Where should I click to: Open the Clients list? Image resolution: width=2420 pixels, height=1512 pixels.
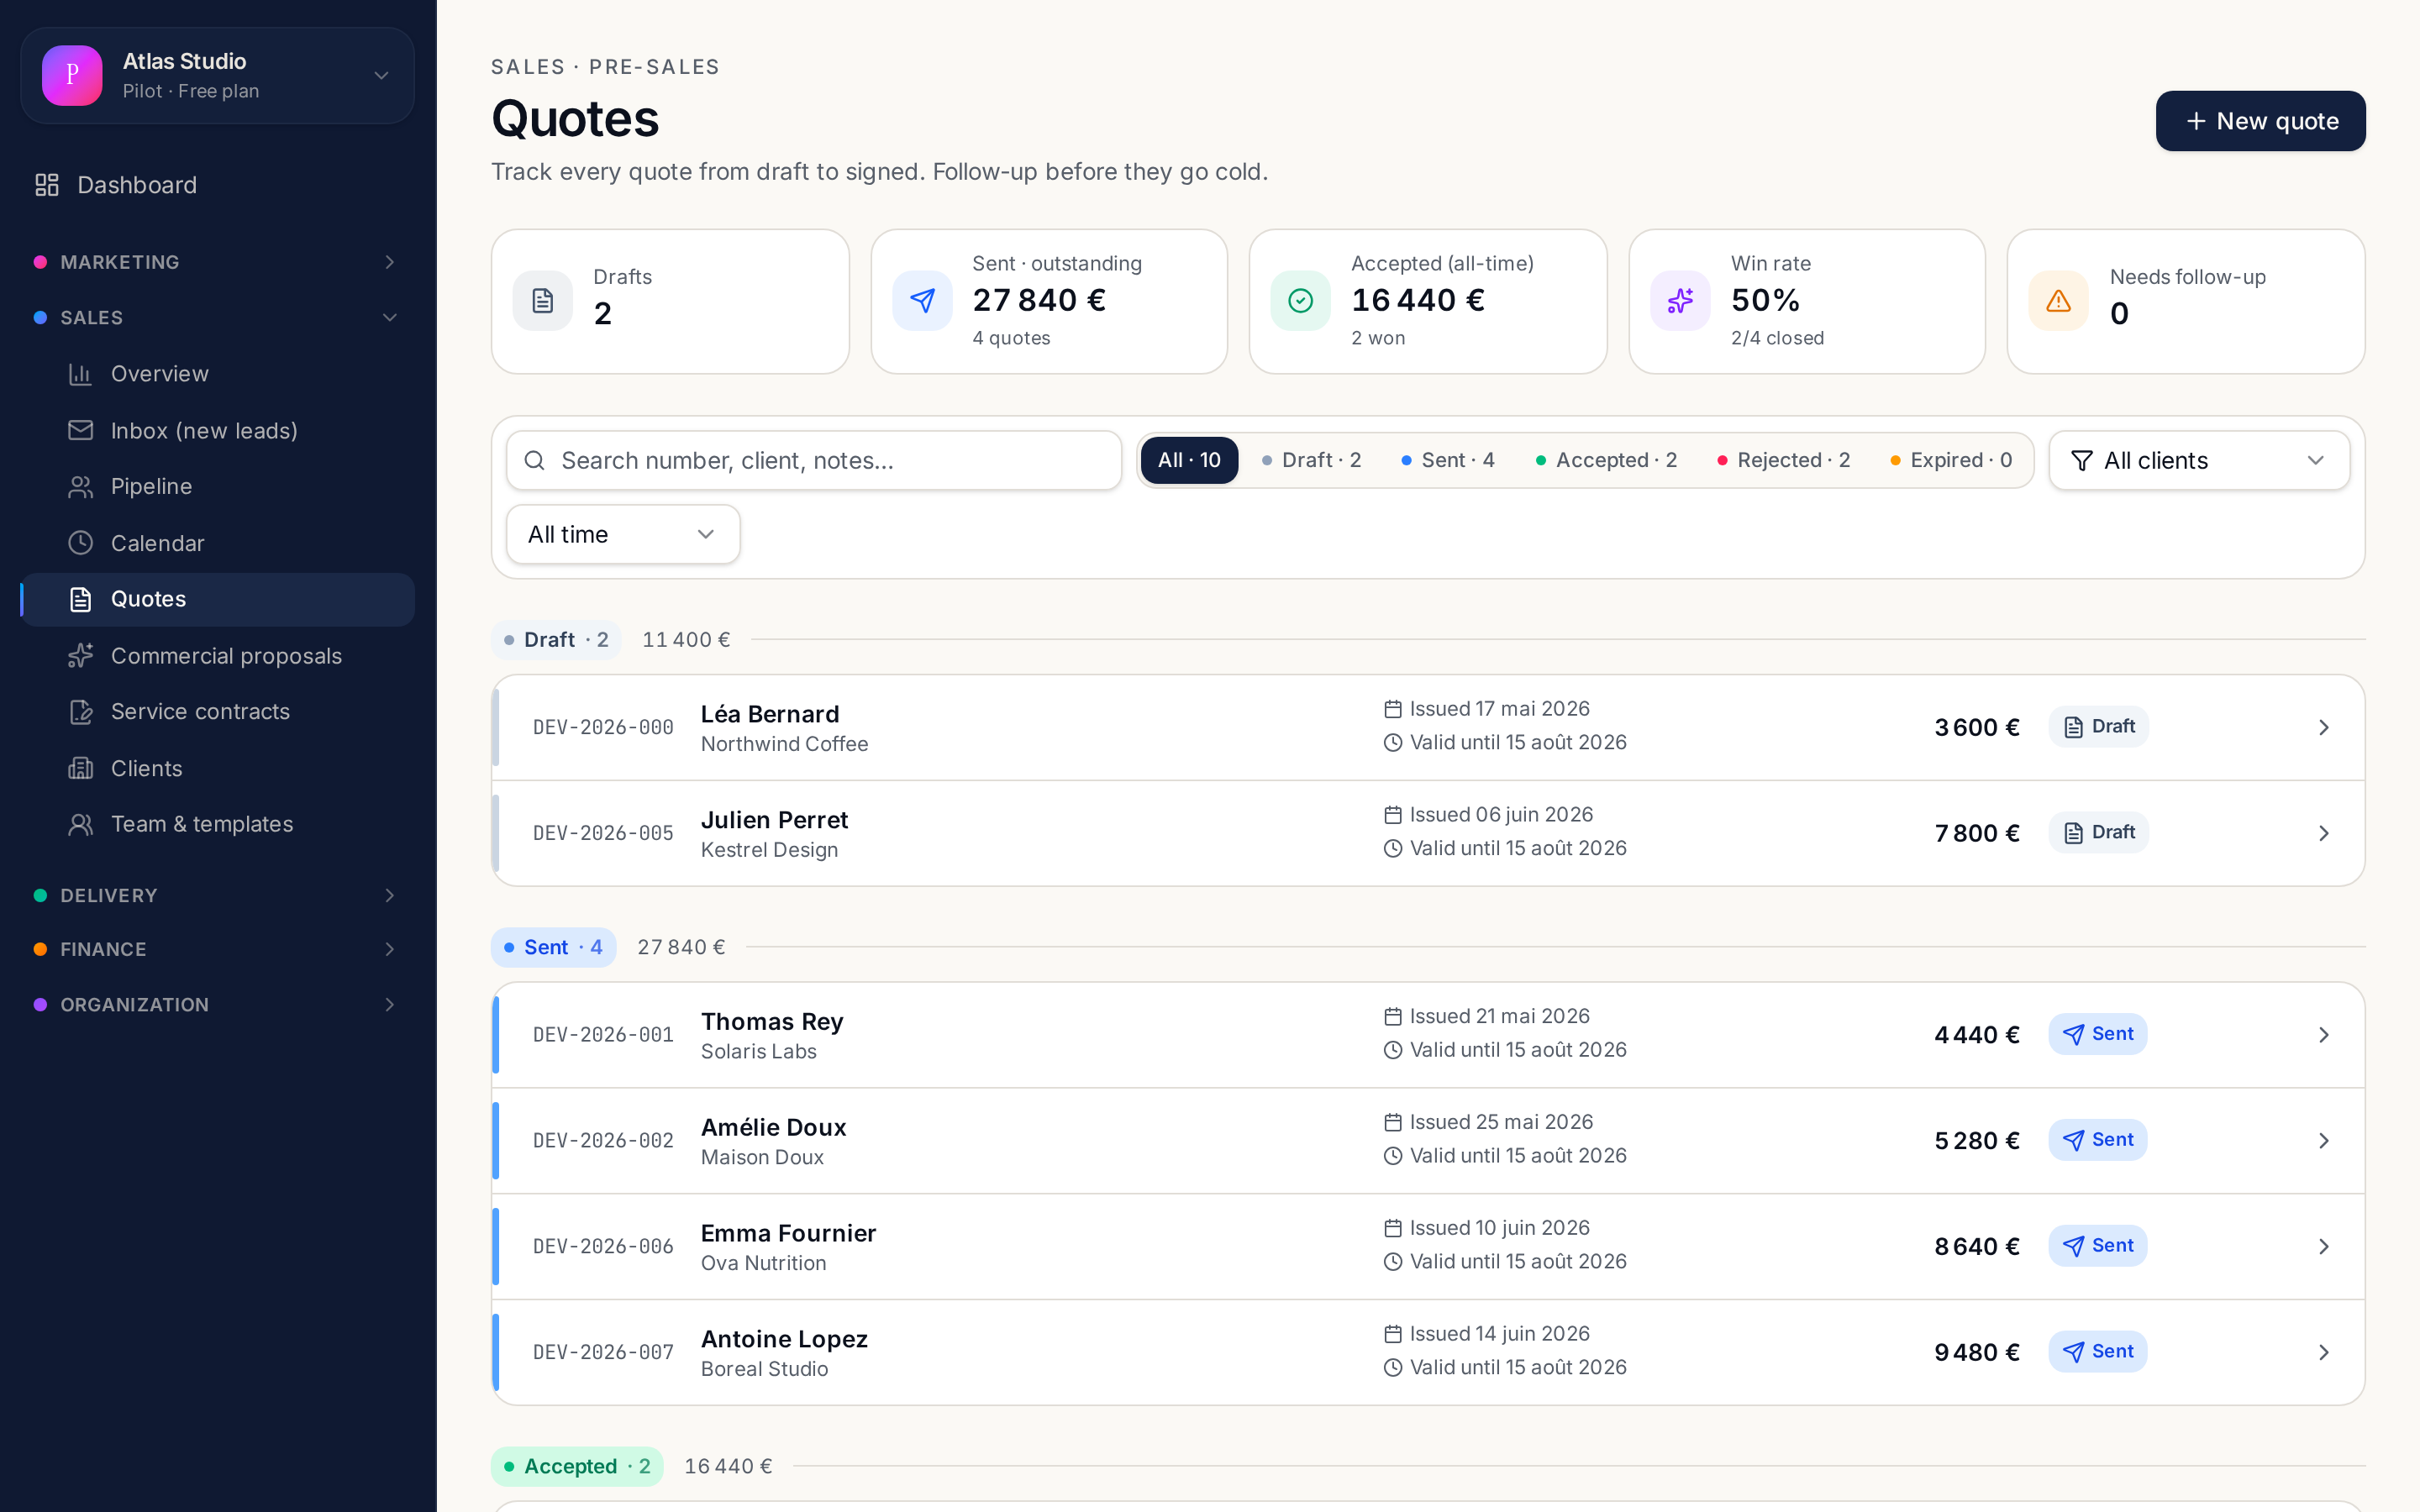pyautogui.click(x=217, y=768)
